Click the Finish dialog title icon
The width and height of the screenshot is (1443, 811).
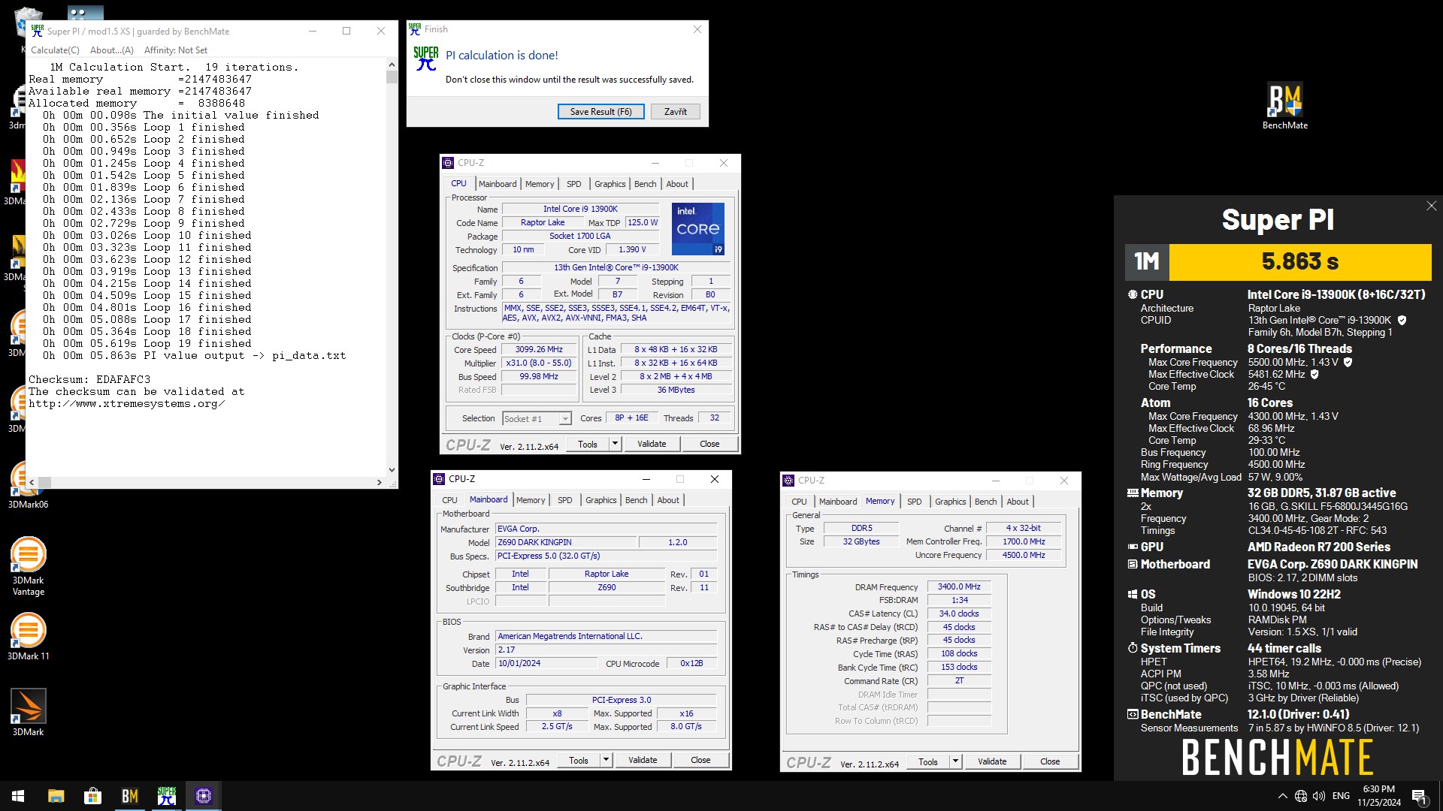(415, 29)
